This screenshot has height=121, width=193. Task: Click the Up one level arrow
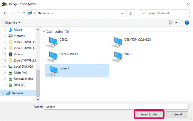coord(24,13)
